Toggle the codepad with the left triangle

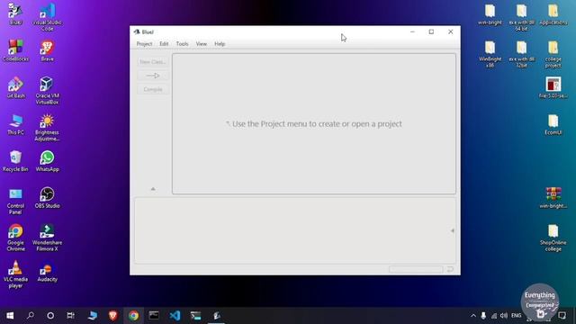453,230
